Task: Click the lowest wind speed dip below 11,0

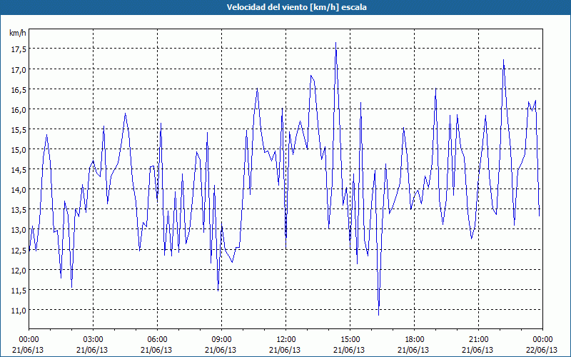Action: coord(379,315)
